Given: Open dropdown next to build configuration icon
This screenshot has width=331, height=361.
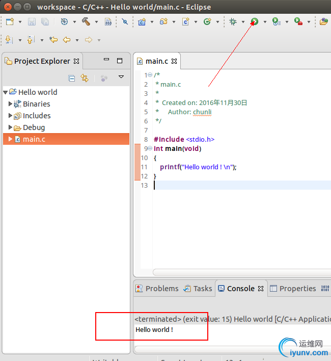Looking at the screenshot, I should click(x=74, y=22).
